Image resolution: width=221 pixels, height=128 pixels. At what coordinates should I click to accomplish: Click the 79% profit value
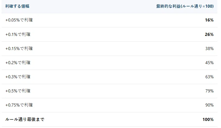pyautogui.click(x=209, y=91)
